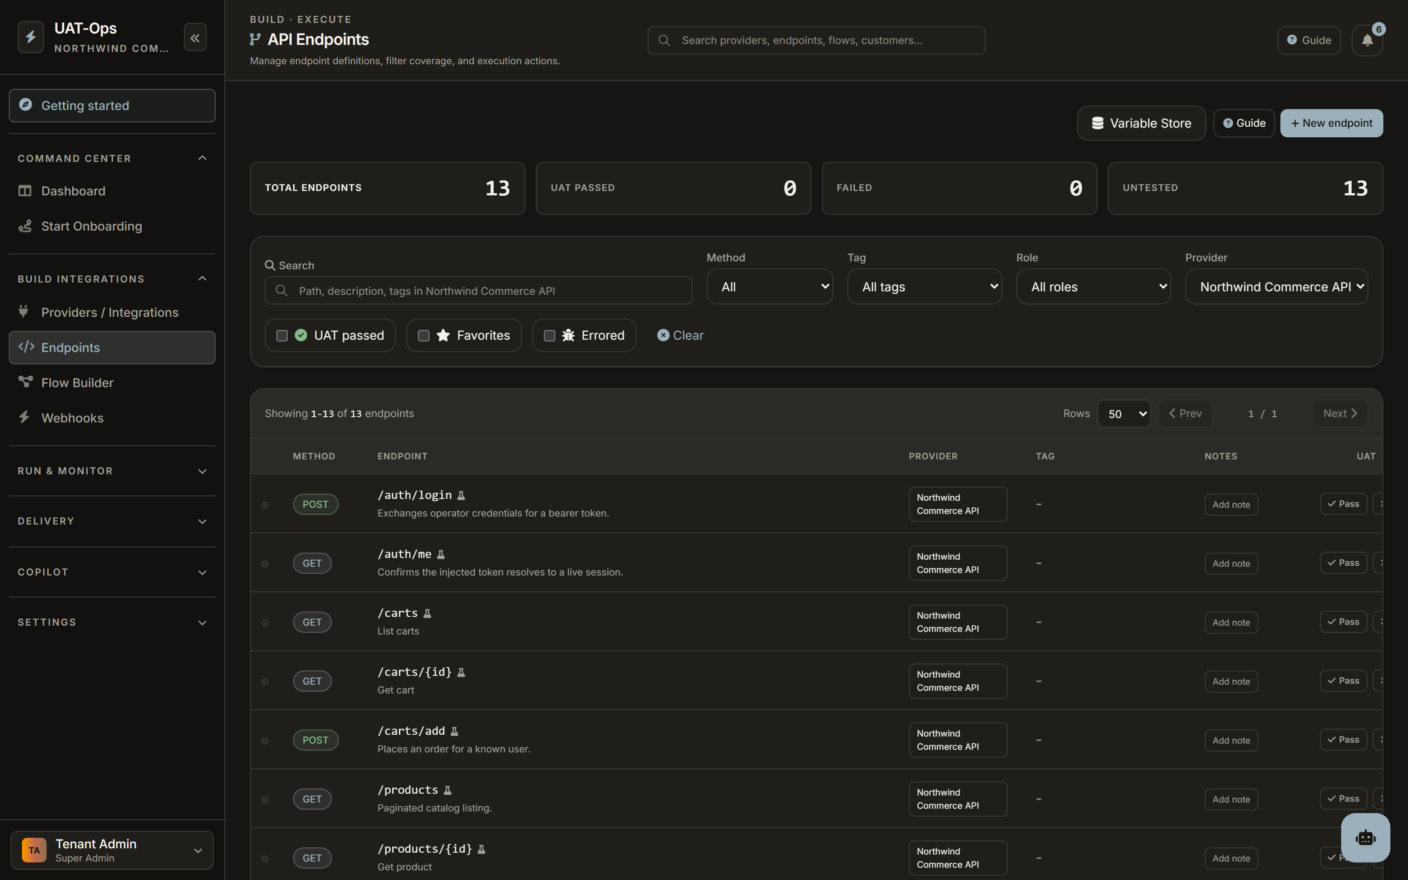Open the notifications bell

1367,40
